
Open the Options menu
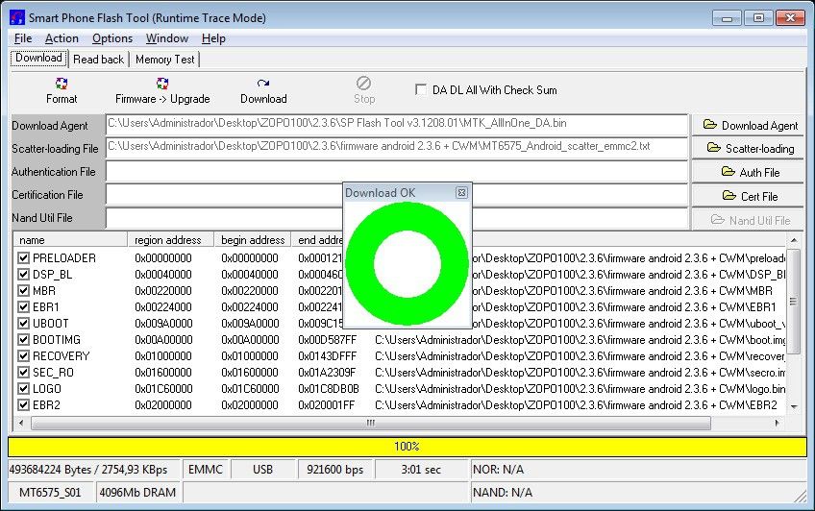click(112, 38)
